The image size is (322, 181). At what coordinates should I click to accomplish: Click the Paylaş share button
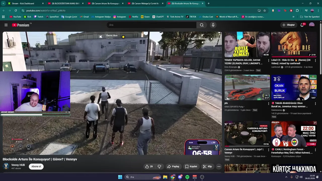[173, 166]
